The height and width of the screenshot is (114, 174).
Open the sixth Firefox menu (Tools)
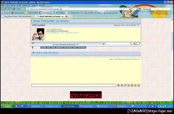(35, 5)
